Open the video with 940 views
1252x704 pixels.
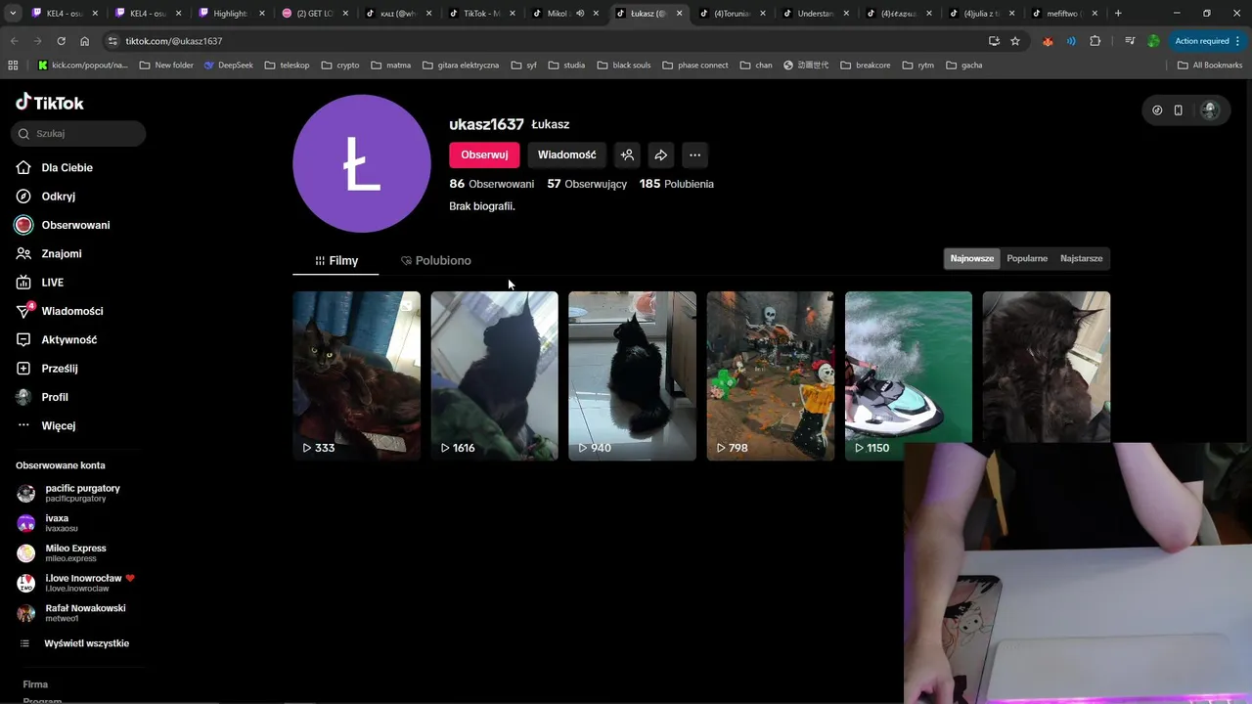pyautogui.click(x=632, y=375)
